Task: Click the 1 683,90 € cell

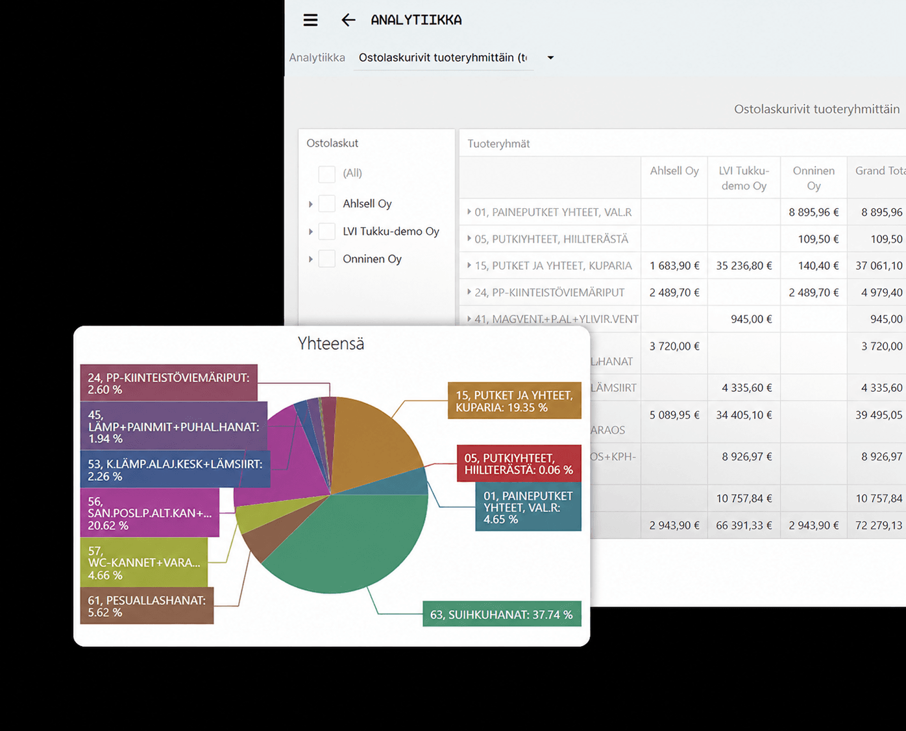Action: click(674, 265)
